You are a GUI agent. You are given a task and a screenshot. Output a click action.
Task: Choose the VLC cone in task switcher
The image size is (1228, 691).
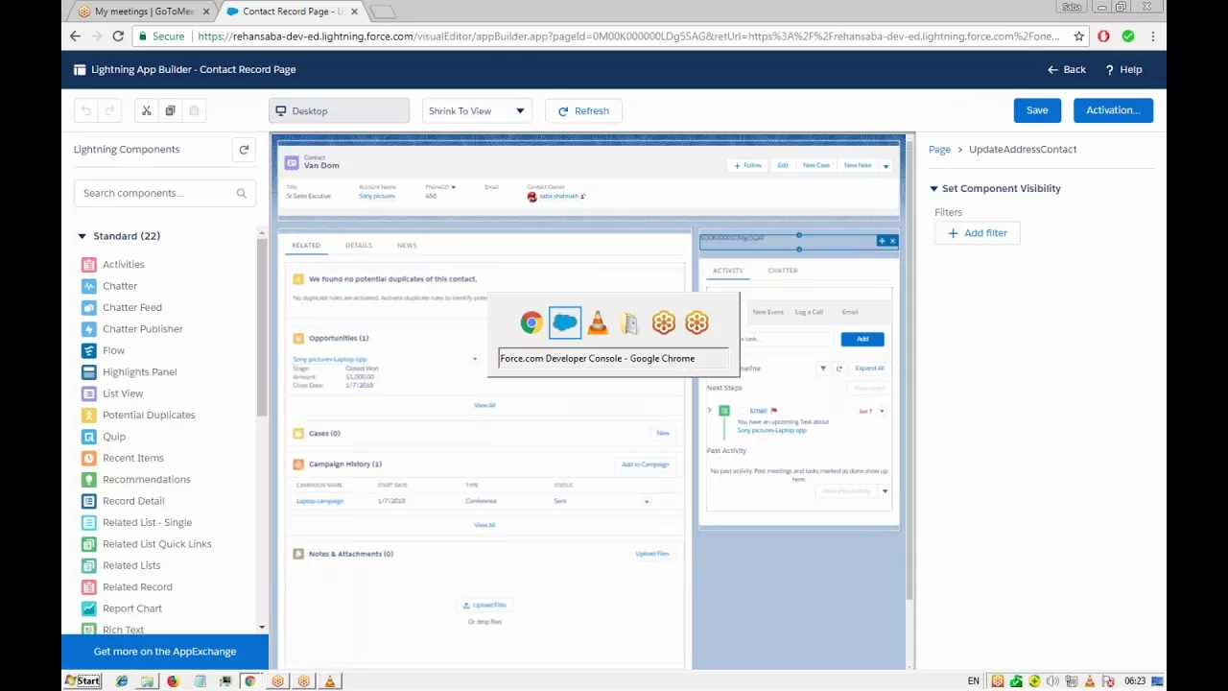[x=598, y=323]
